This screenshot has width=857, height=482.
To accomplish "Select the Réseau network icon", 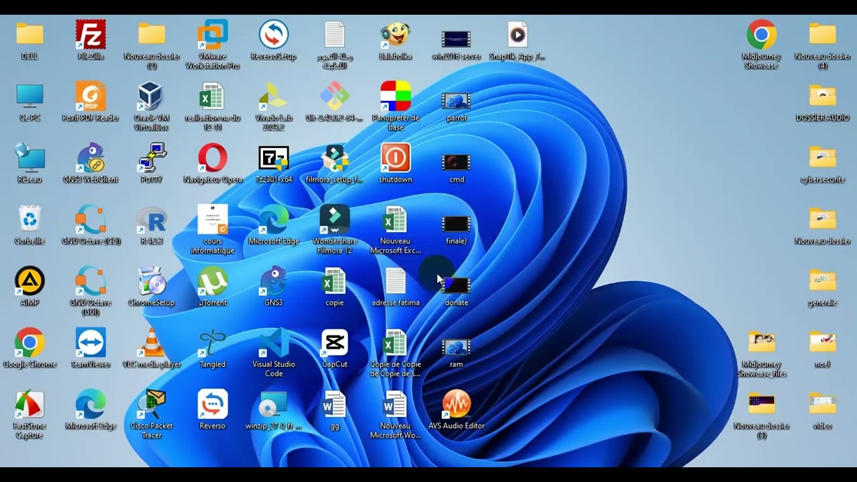I will coord(29,158).
